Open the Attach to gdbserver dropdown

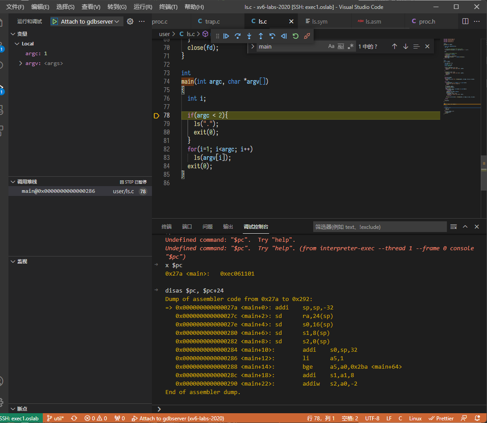[x=118, y=21]
